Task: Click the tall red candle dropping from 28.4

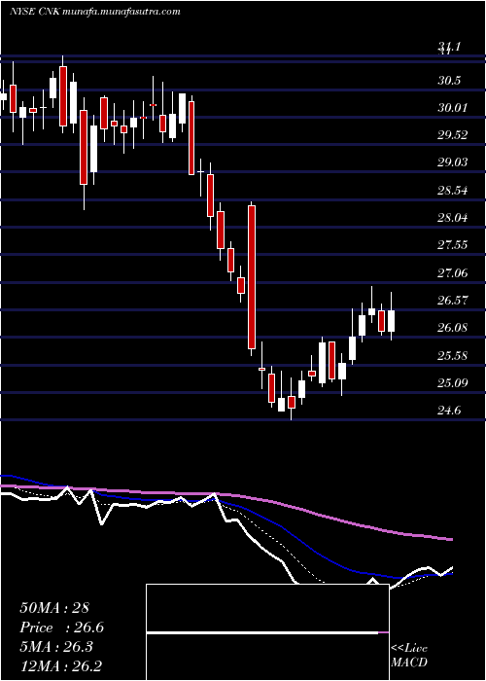Action: click(252, 277)
